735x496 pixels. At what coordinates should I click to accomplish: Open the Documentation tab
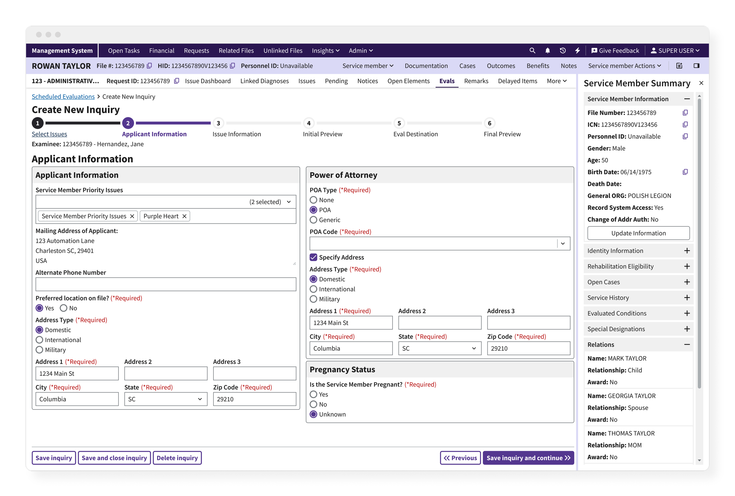coord(426,66)
